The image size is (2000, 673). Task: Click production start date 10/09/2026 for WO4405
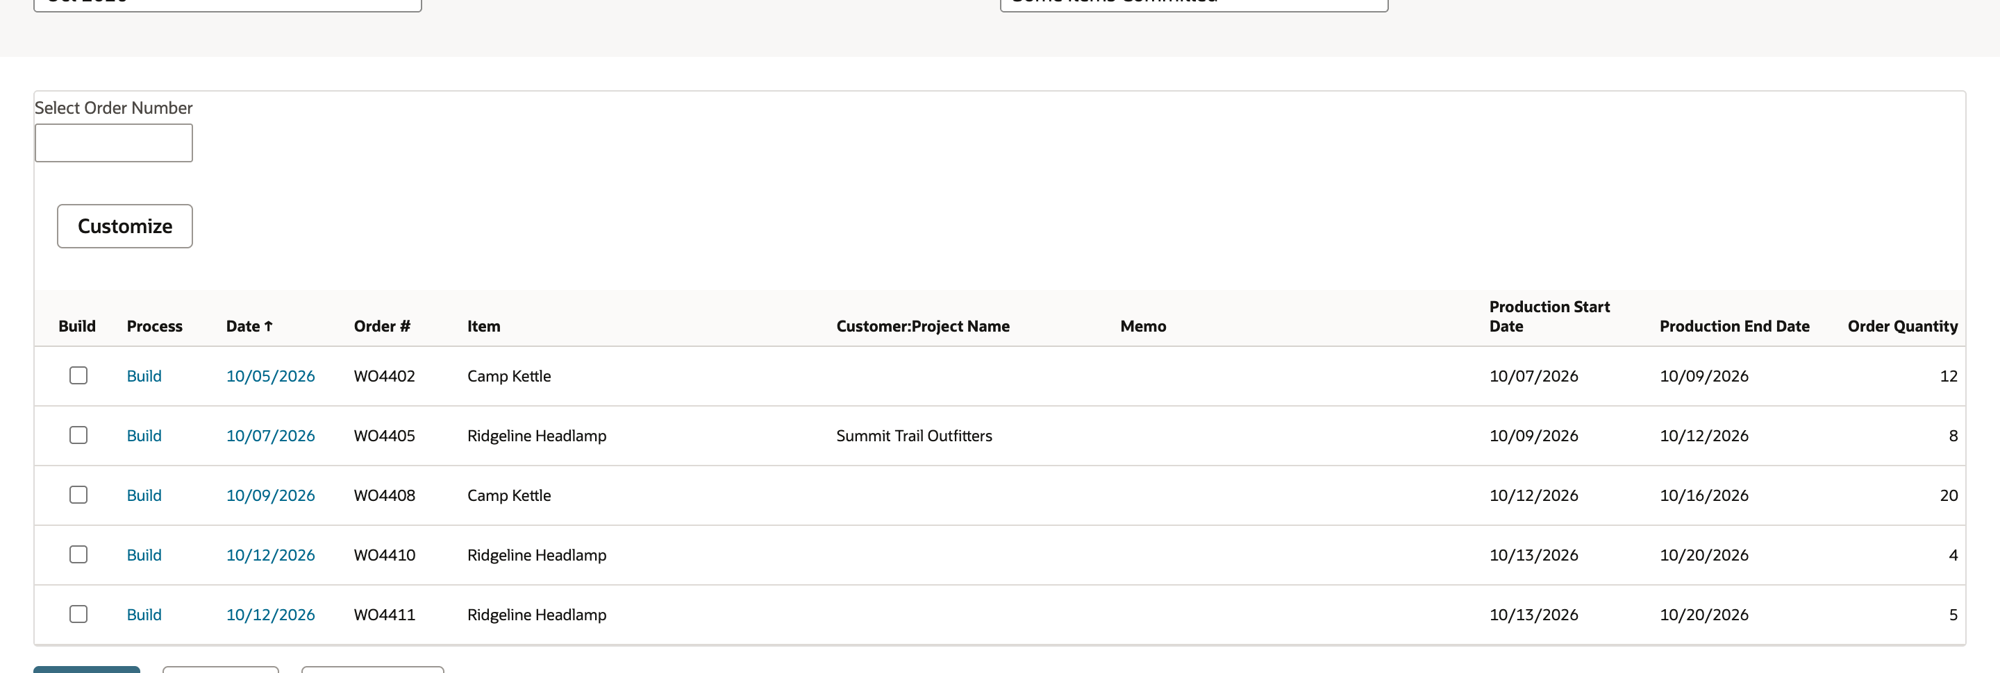(x=1533, y=436)
